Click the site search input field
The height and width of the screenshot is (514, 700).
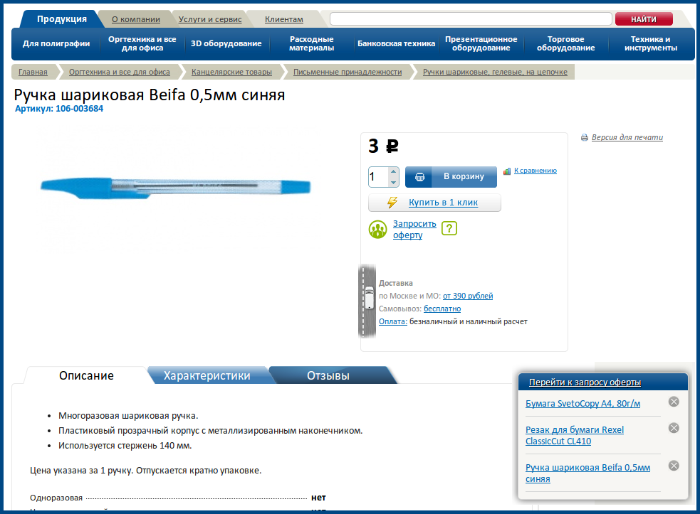(x=471, y=18)
